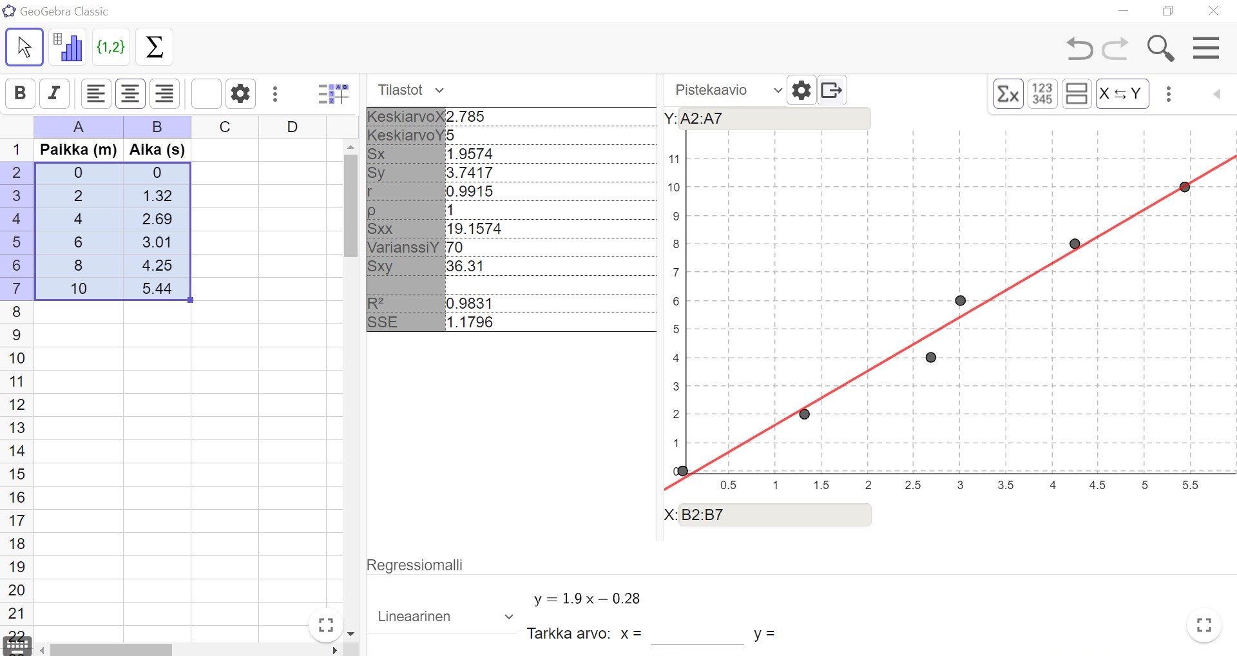Click the export chart icon

click(832, 90)
